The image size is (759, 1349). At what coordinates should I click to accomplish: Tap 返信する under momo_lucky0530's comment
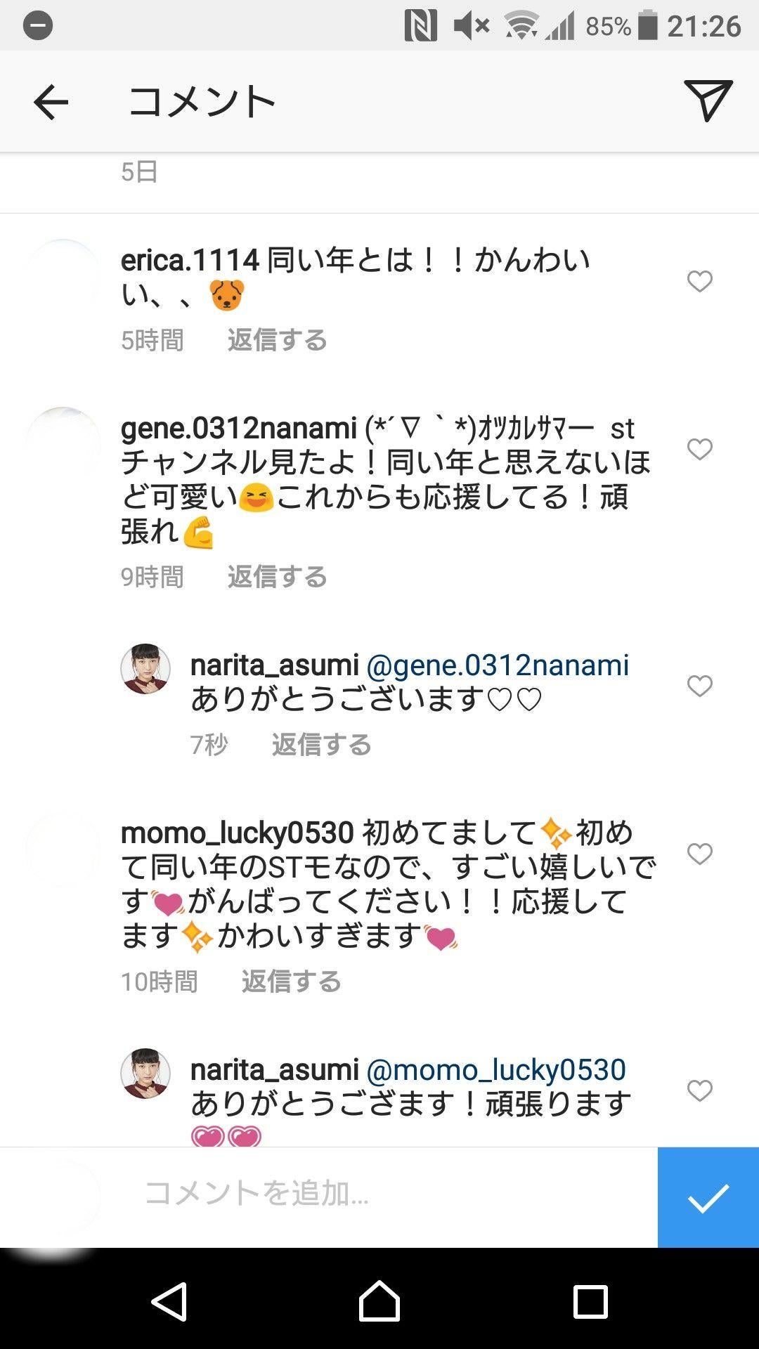[292, 982]
